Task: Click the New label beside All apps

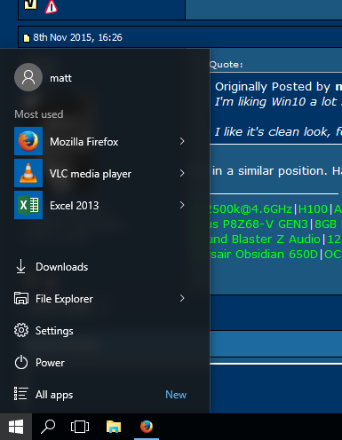Action: point(176,395)
